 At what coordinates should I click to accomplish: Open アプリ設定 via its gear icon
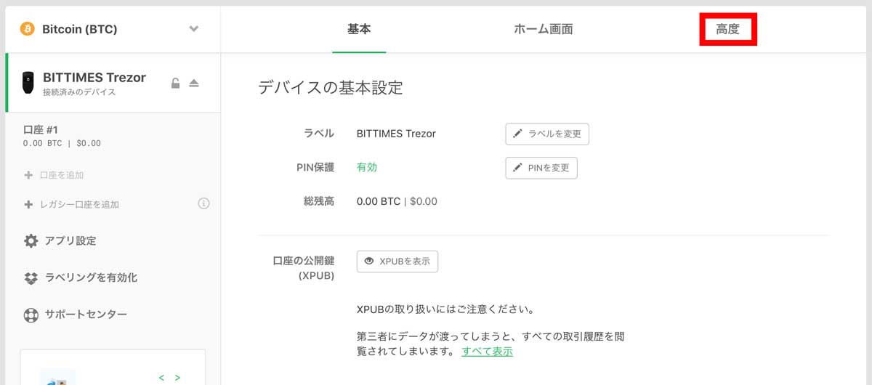(31, 241)
